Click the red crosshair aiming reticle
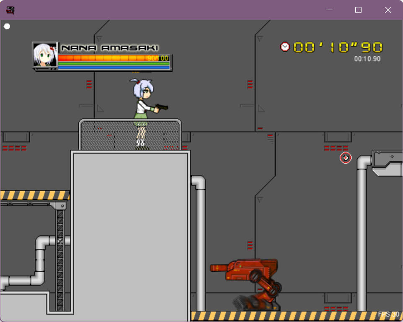Viewport: 403px width, 322px height. tap(346, 158)
